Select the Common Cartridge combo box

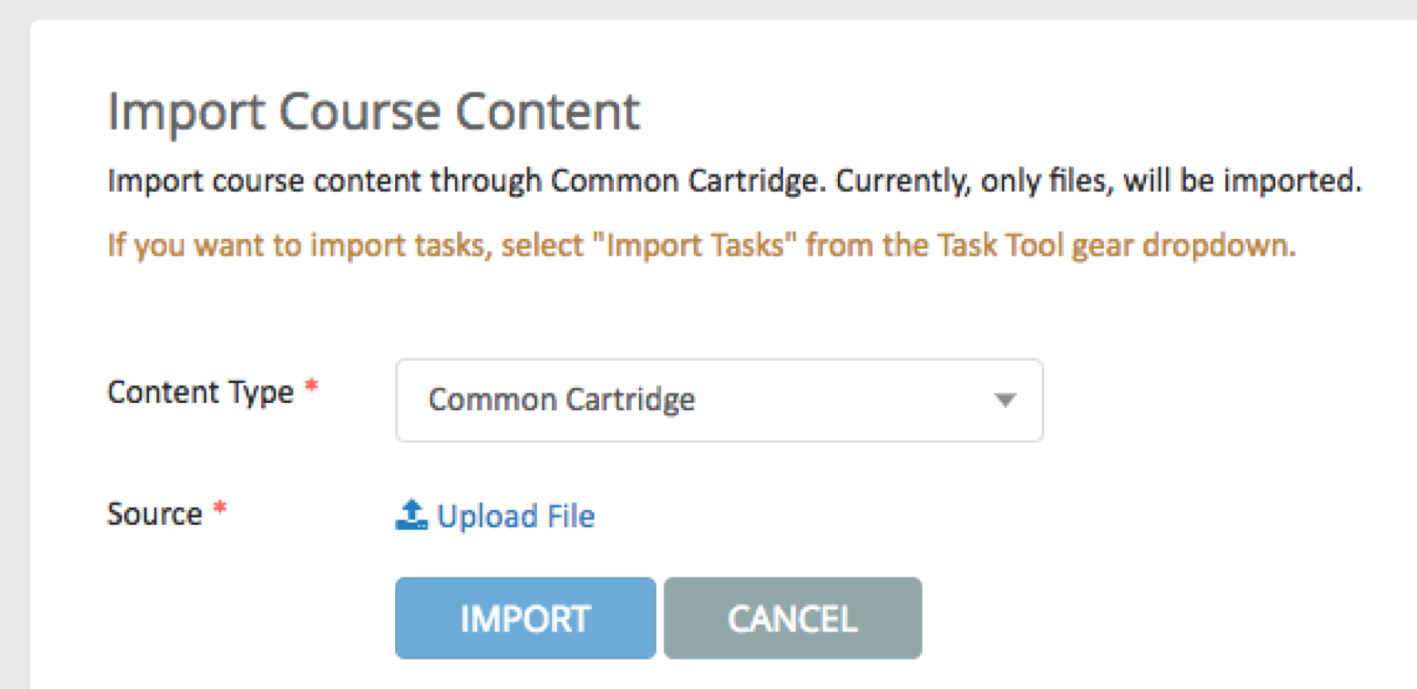click(719, 400)
